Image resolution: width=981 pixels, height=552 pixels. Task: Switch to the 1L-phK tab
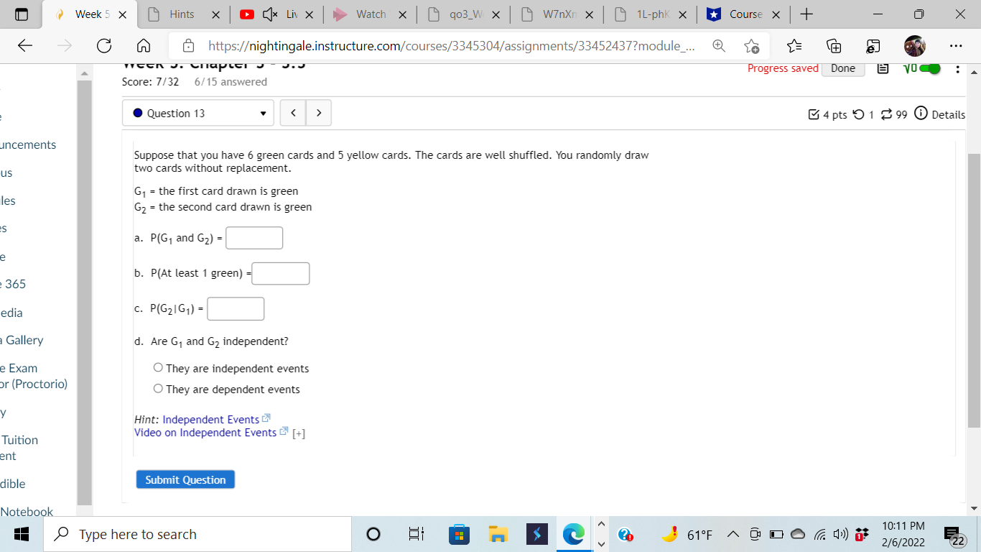pos(651,14)
